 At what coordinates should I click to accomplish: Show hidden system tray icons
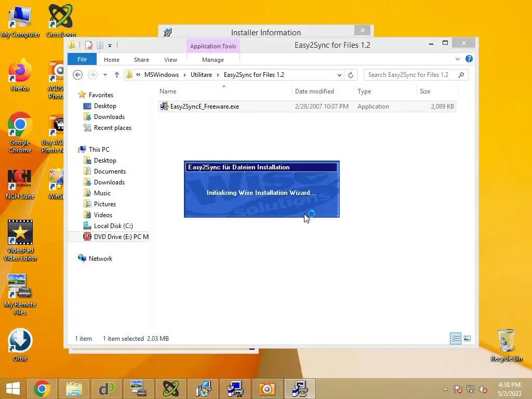[x=445, y=389]
